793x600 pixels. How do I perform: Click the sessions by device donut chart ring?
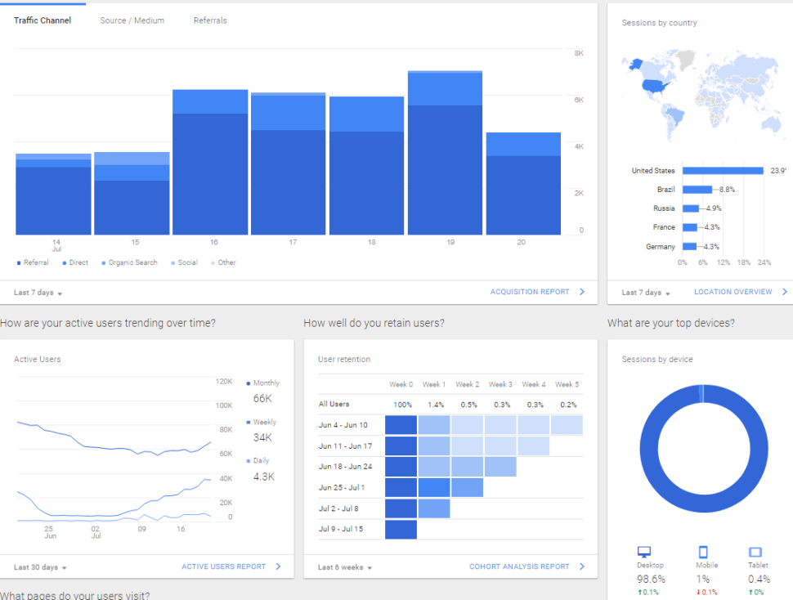tap(649, 448)
